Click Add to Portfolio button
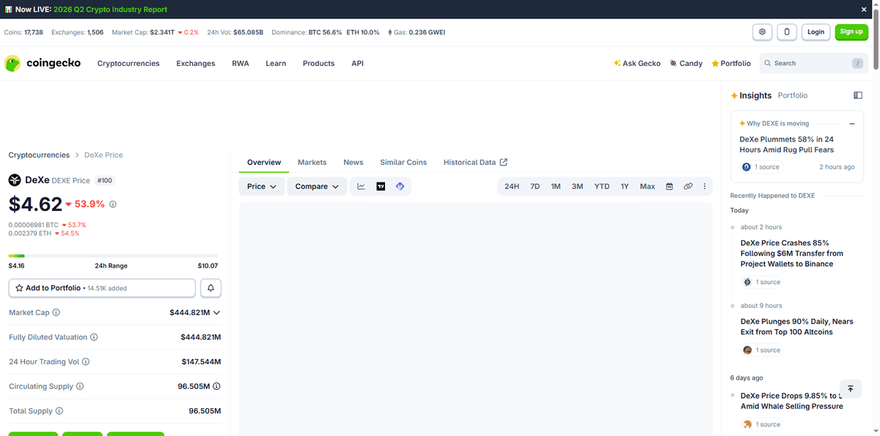 click(x=102, y=288)
